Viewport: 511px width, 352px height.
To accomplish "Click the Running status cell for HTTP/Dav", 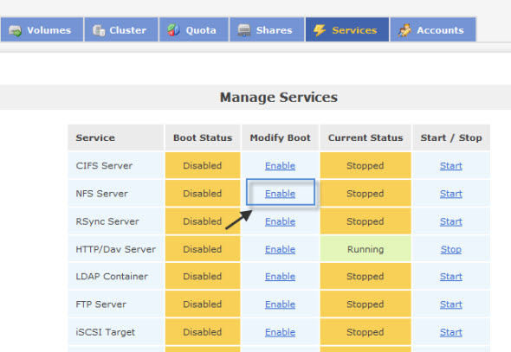I will (365, 249).
